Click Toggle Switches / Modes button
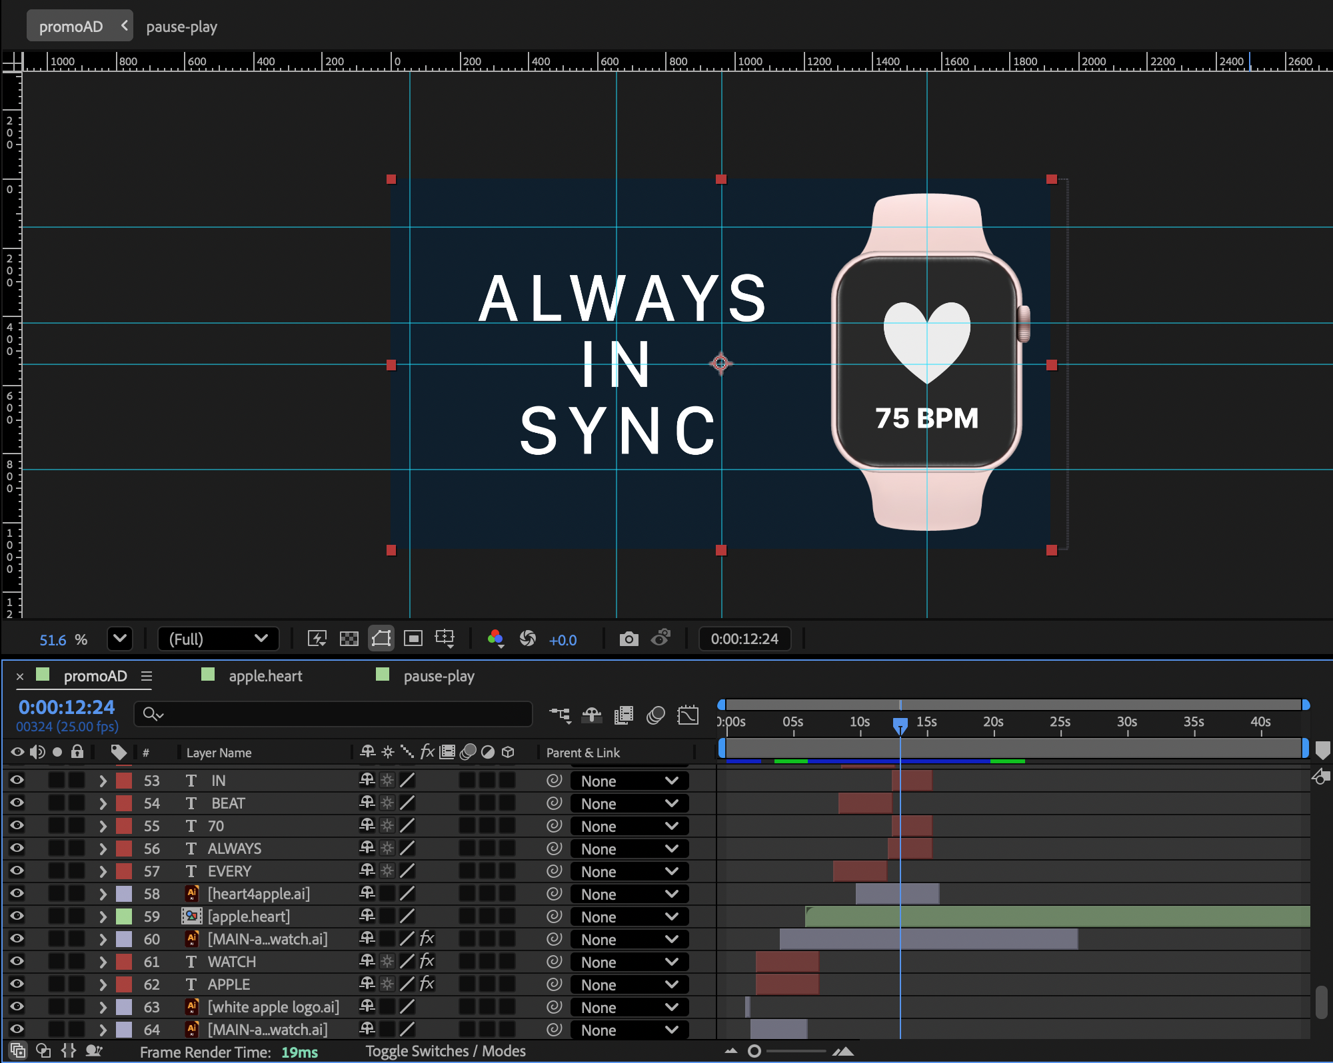The width and height of the screenshot is (1333, 1063). point(445,1051)
